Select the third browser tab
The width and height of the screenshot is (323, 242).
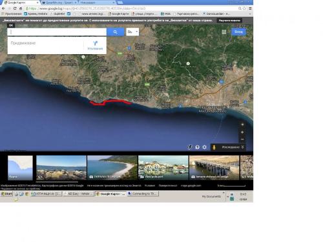[98, 3]
